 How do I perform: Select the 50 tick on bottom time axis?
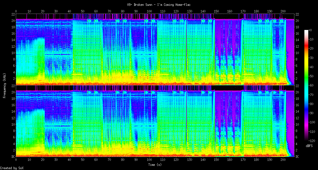click(83, 160)
